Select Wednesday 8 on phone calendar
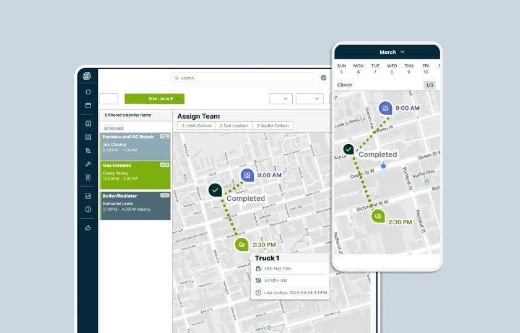The height and width of the screenshot is (333, 520). point(392,72)
